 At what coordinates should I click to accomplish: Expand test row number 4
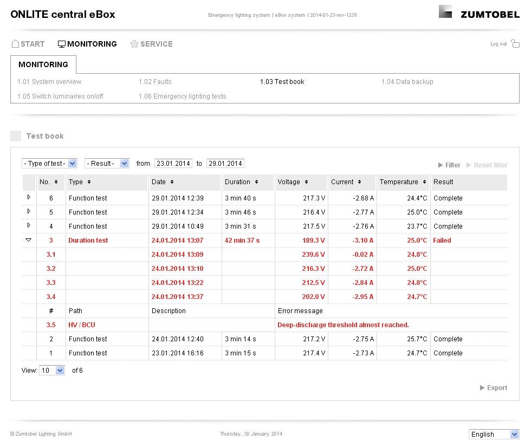29,225
